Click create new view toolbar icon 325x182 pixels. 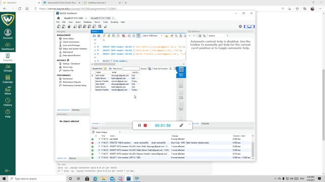click(85, 27)
